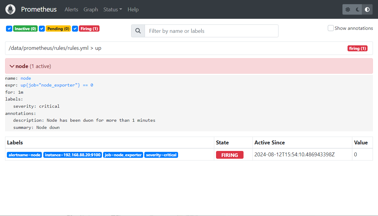Screen dimensions: 378x216
Task: Uncheck the Inactive alerts checkbox
Action: coord(9,29)
